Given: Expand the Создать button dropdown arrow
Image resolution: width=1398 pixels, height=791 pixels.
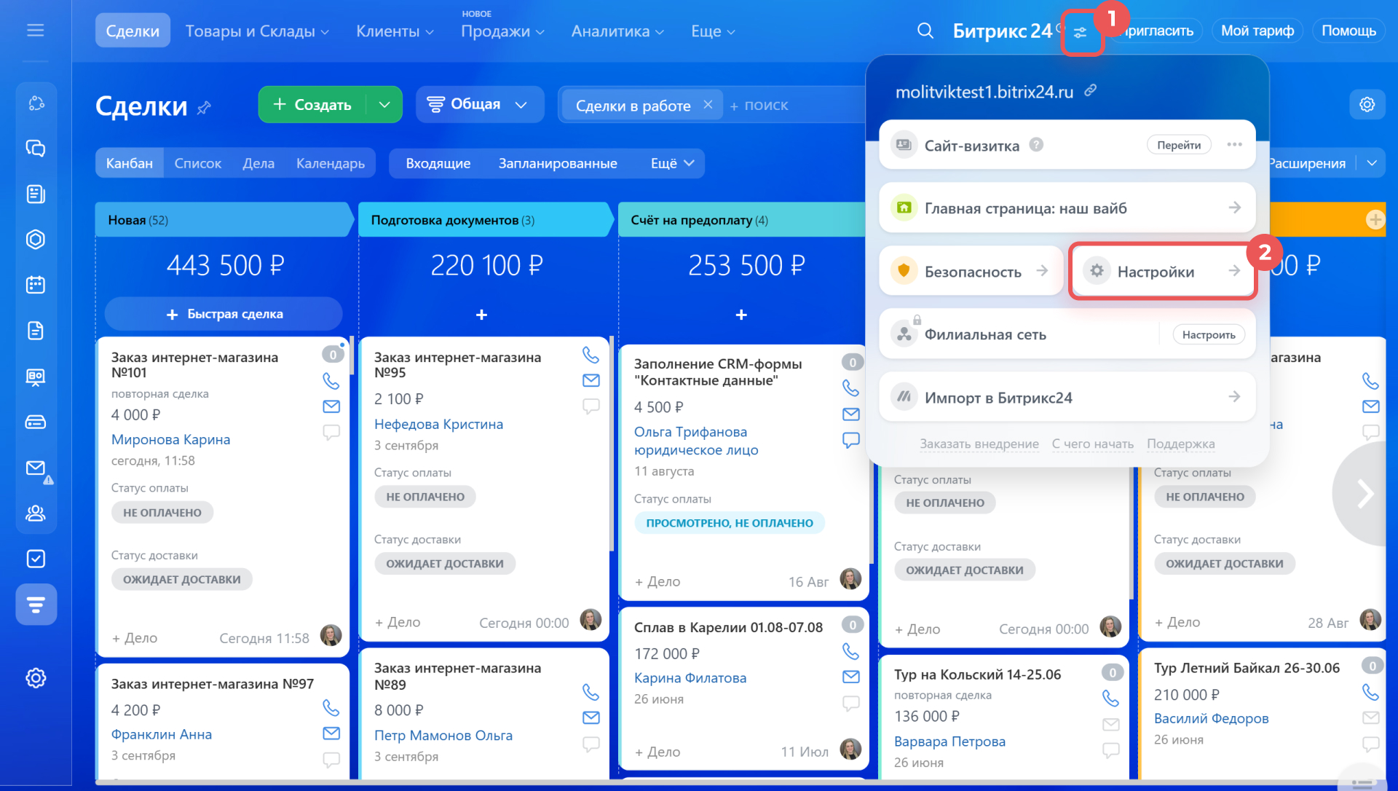Looking at the screenshot, I should [x=384, y=105].
